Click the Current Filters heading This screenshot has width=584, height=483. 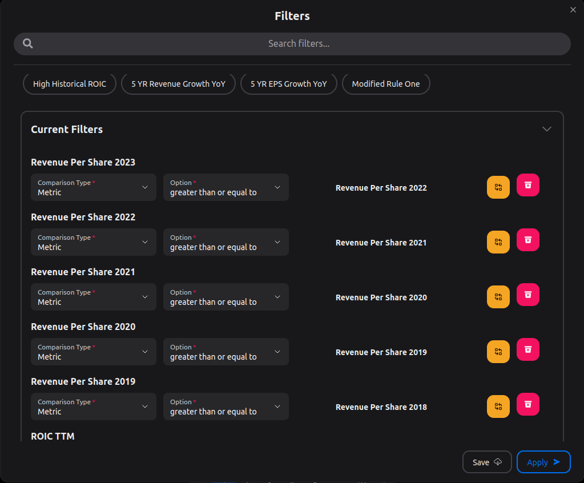67,129
